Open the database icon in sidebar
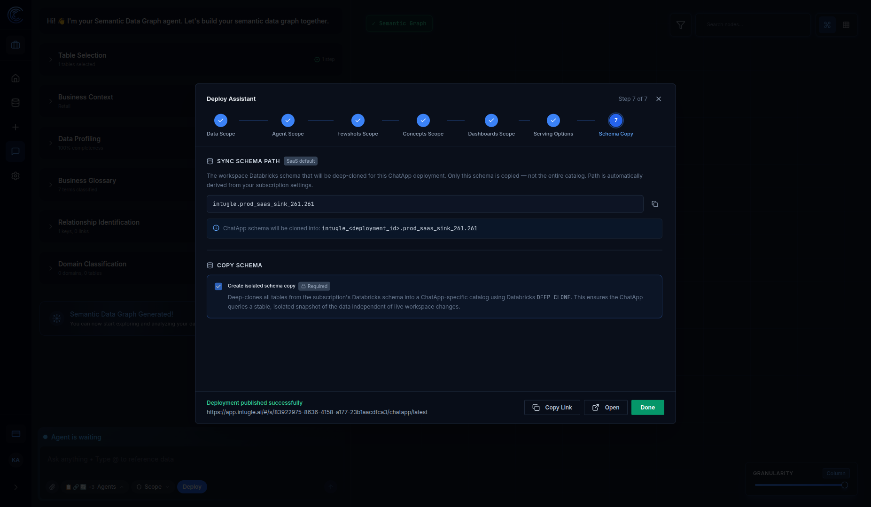 [16, 103]
